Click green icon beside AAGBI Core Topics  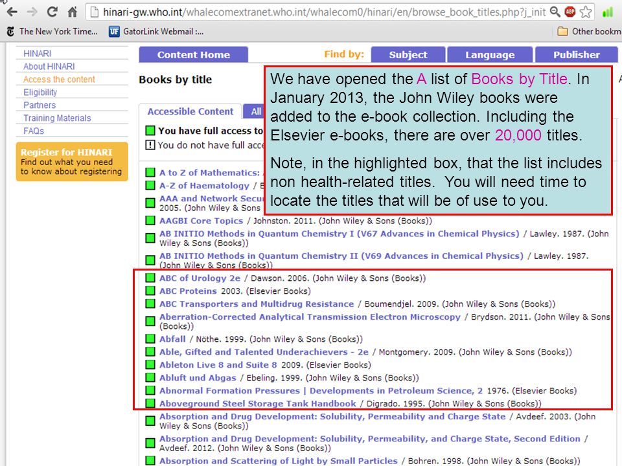click(x=150, y=220)
